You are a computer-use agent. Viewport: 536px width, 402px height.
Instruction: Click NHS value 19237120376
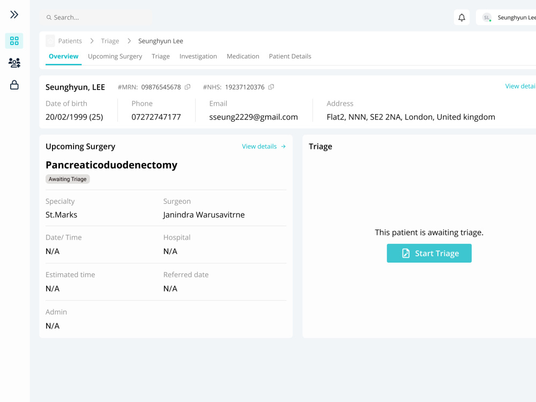pyautogui.click(x=245, y=87)
